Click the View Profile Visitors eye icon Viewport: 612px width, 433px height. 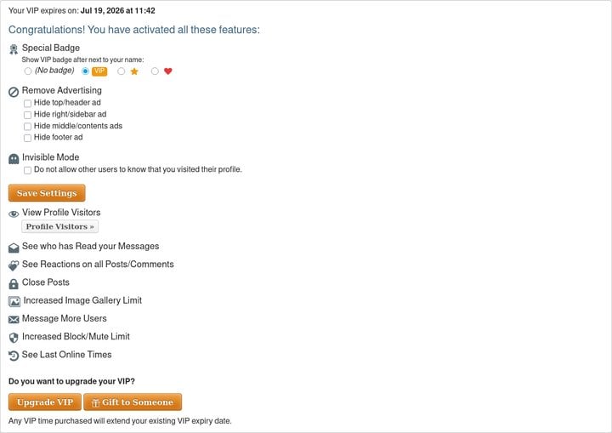coord(14,214)
